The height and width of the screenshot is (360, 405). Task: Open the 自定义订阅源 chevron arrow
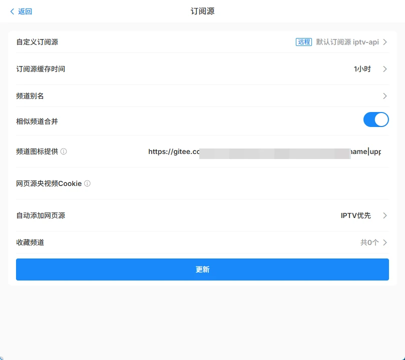385,42
